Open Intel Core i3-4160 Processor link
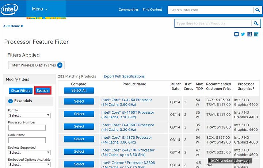The image size is (263, 168). 127,102
